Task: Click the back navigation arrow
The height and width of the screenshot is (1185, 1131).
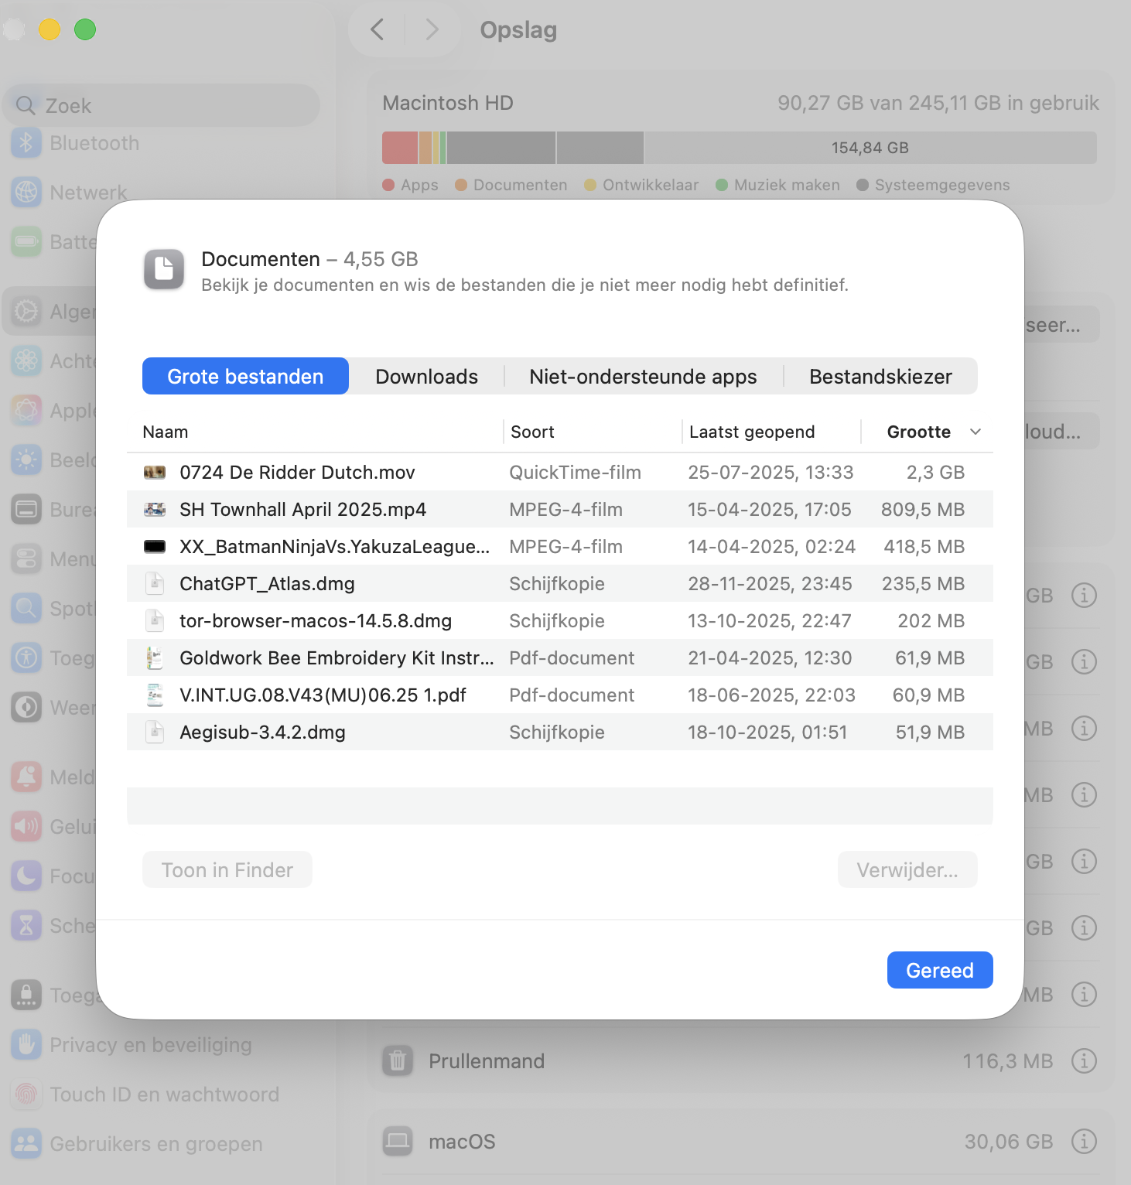Action: point(376,29)
